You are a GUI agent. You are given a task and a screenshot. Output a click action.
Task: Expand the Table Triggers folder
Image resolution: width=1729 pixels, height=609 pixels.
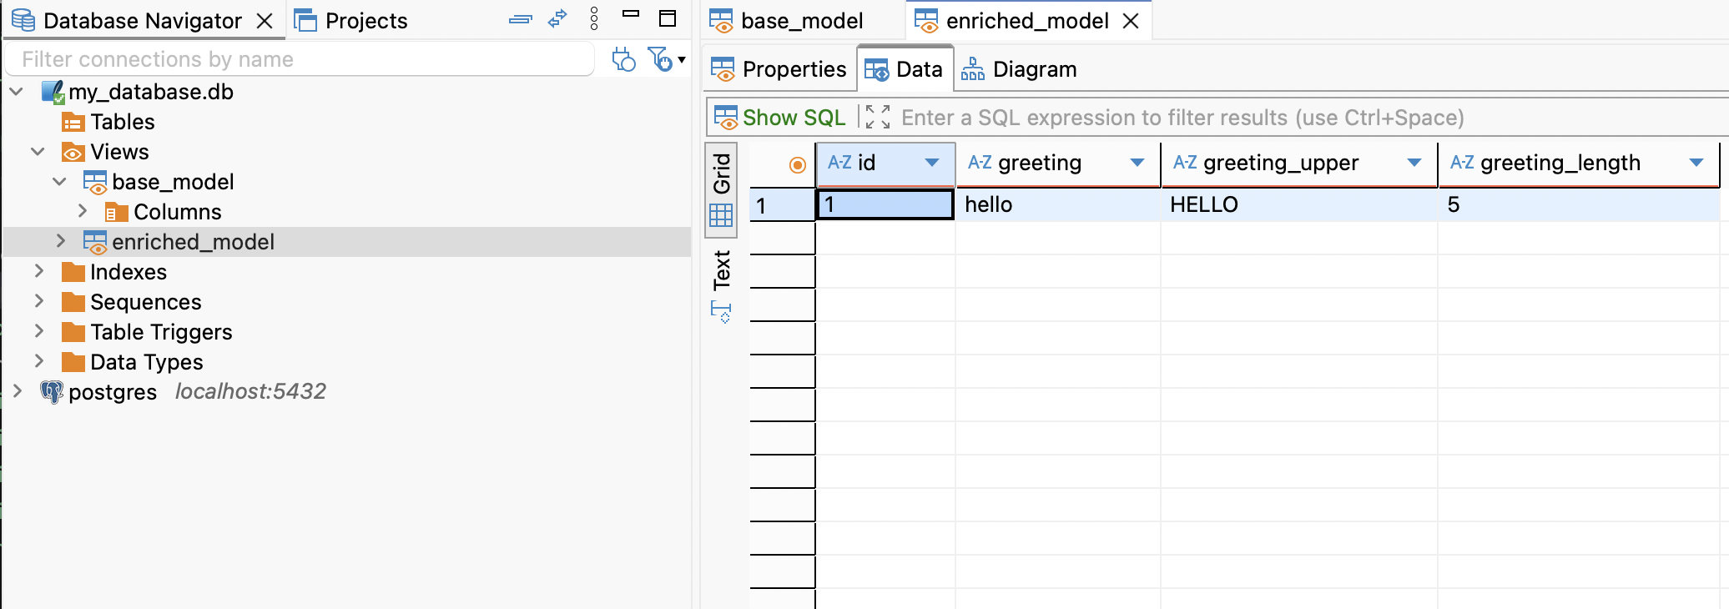click(x=38, y=331)
